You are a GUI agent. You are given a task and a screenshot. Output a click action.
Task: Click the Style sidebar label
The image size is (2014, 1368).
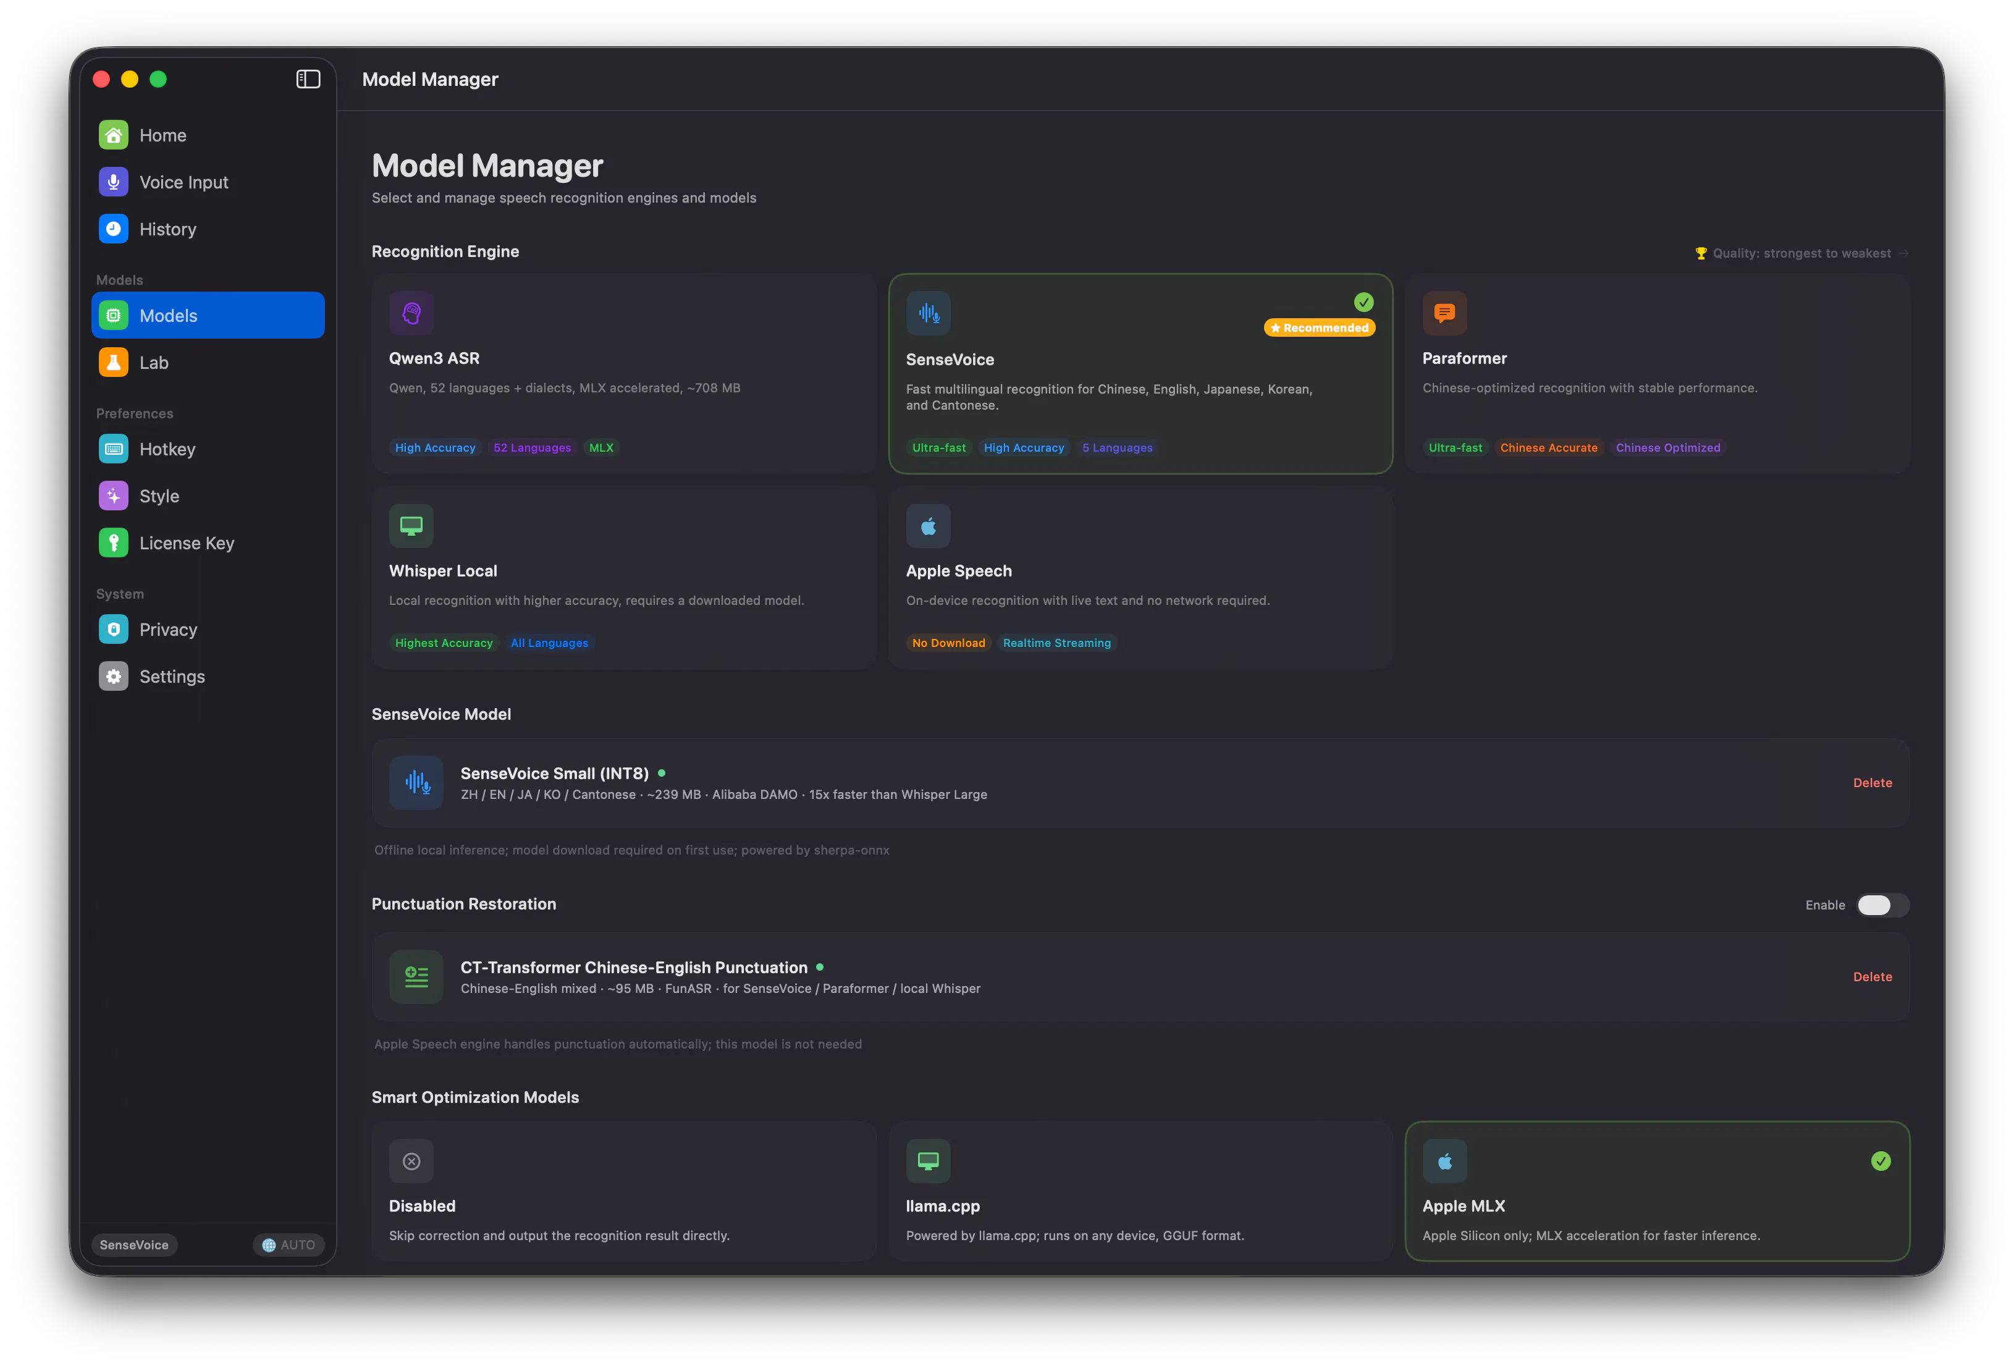159,496
